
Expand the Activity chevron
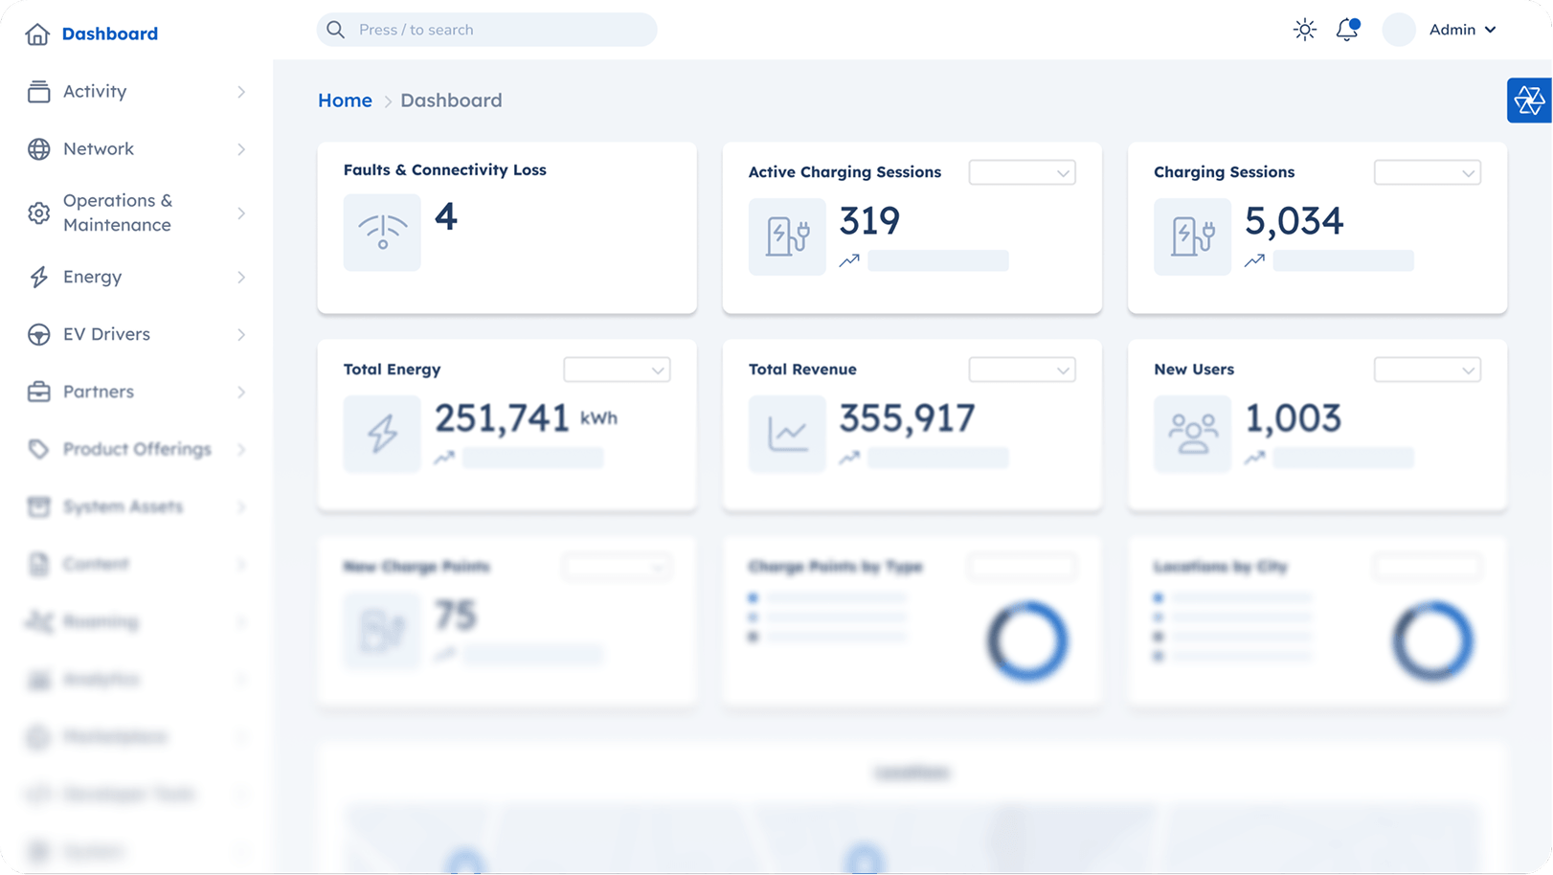point(241,92)
